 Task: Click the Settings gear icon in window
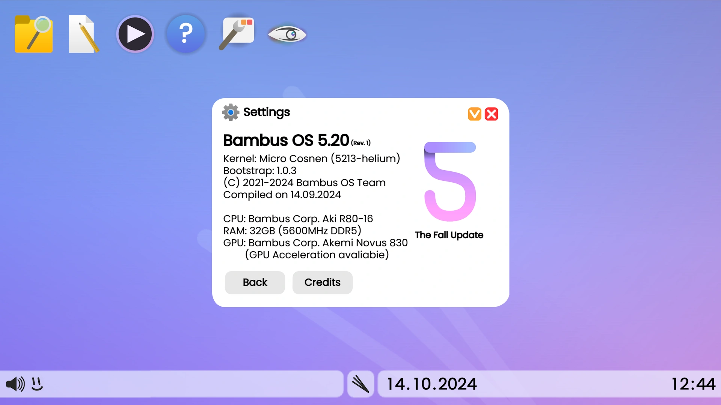(x=231, y=112)
